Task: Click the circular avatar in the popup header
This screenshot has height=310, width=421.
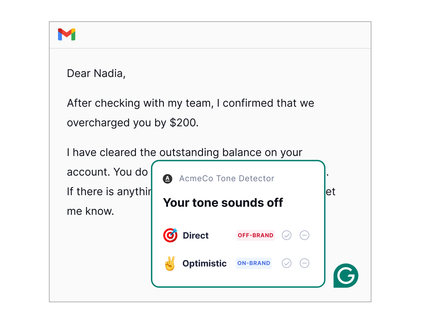Action: coord(167,179)
